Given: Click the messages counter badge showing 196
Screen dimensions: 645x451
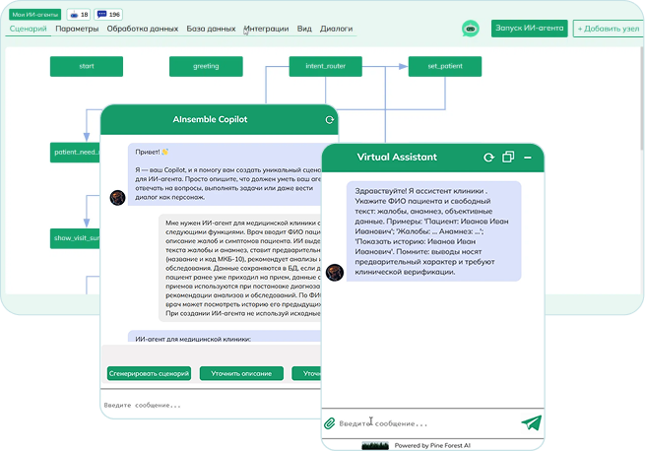Looking at the screenshot, I should point(109,15).
